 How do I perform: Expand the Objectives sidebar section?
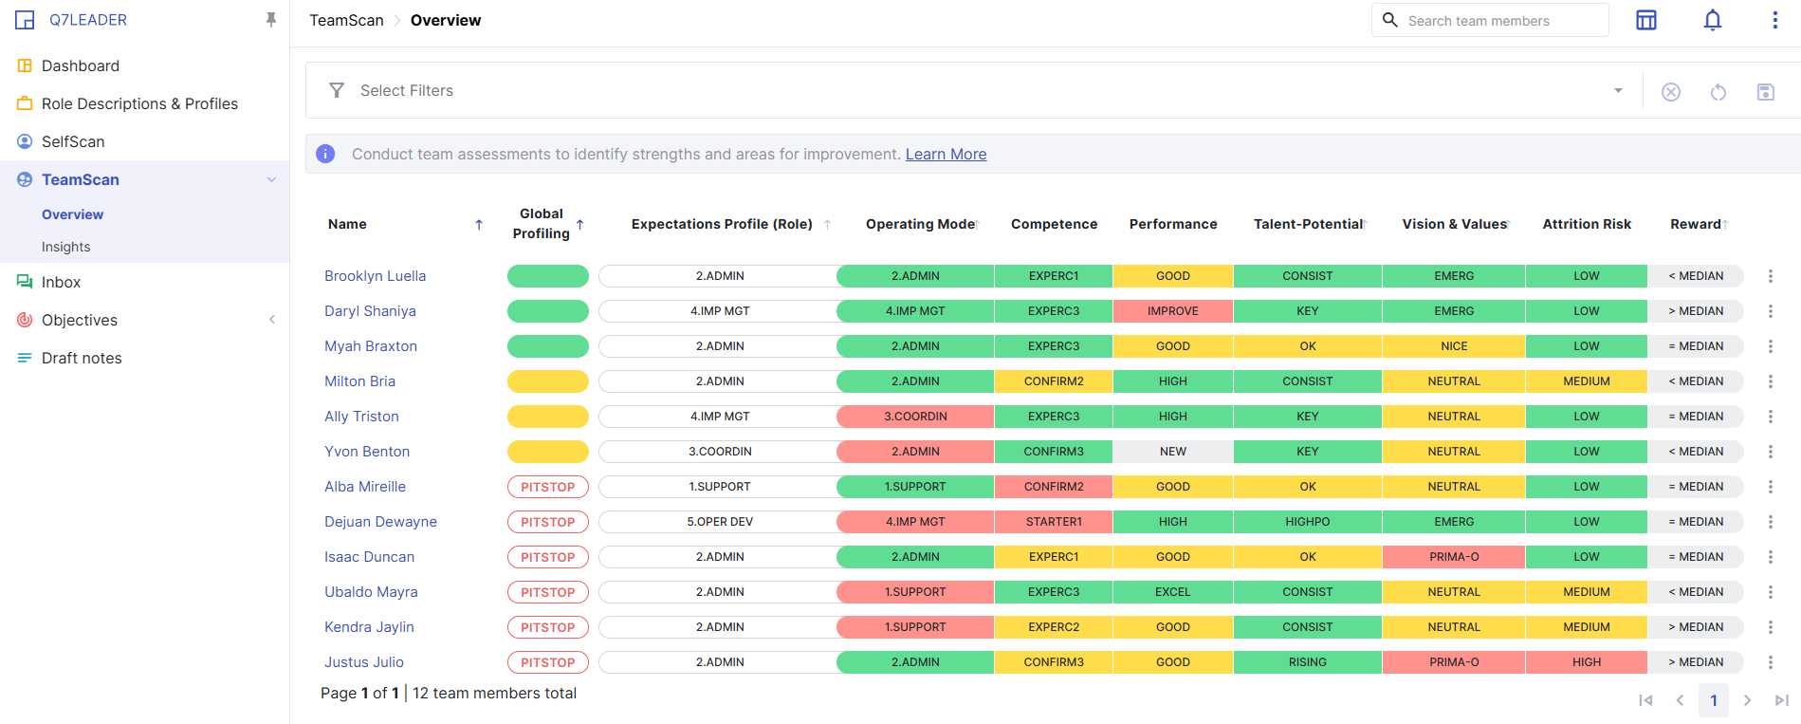[x=271, y=320]
